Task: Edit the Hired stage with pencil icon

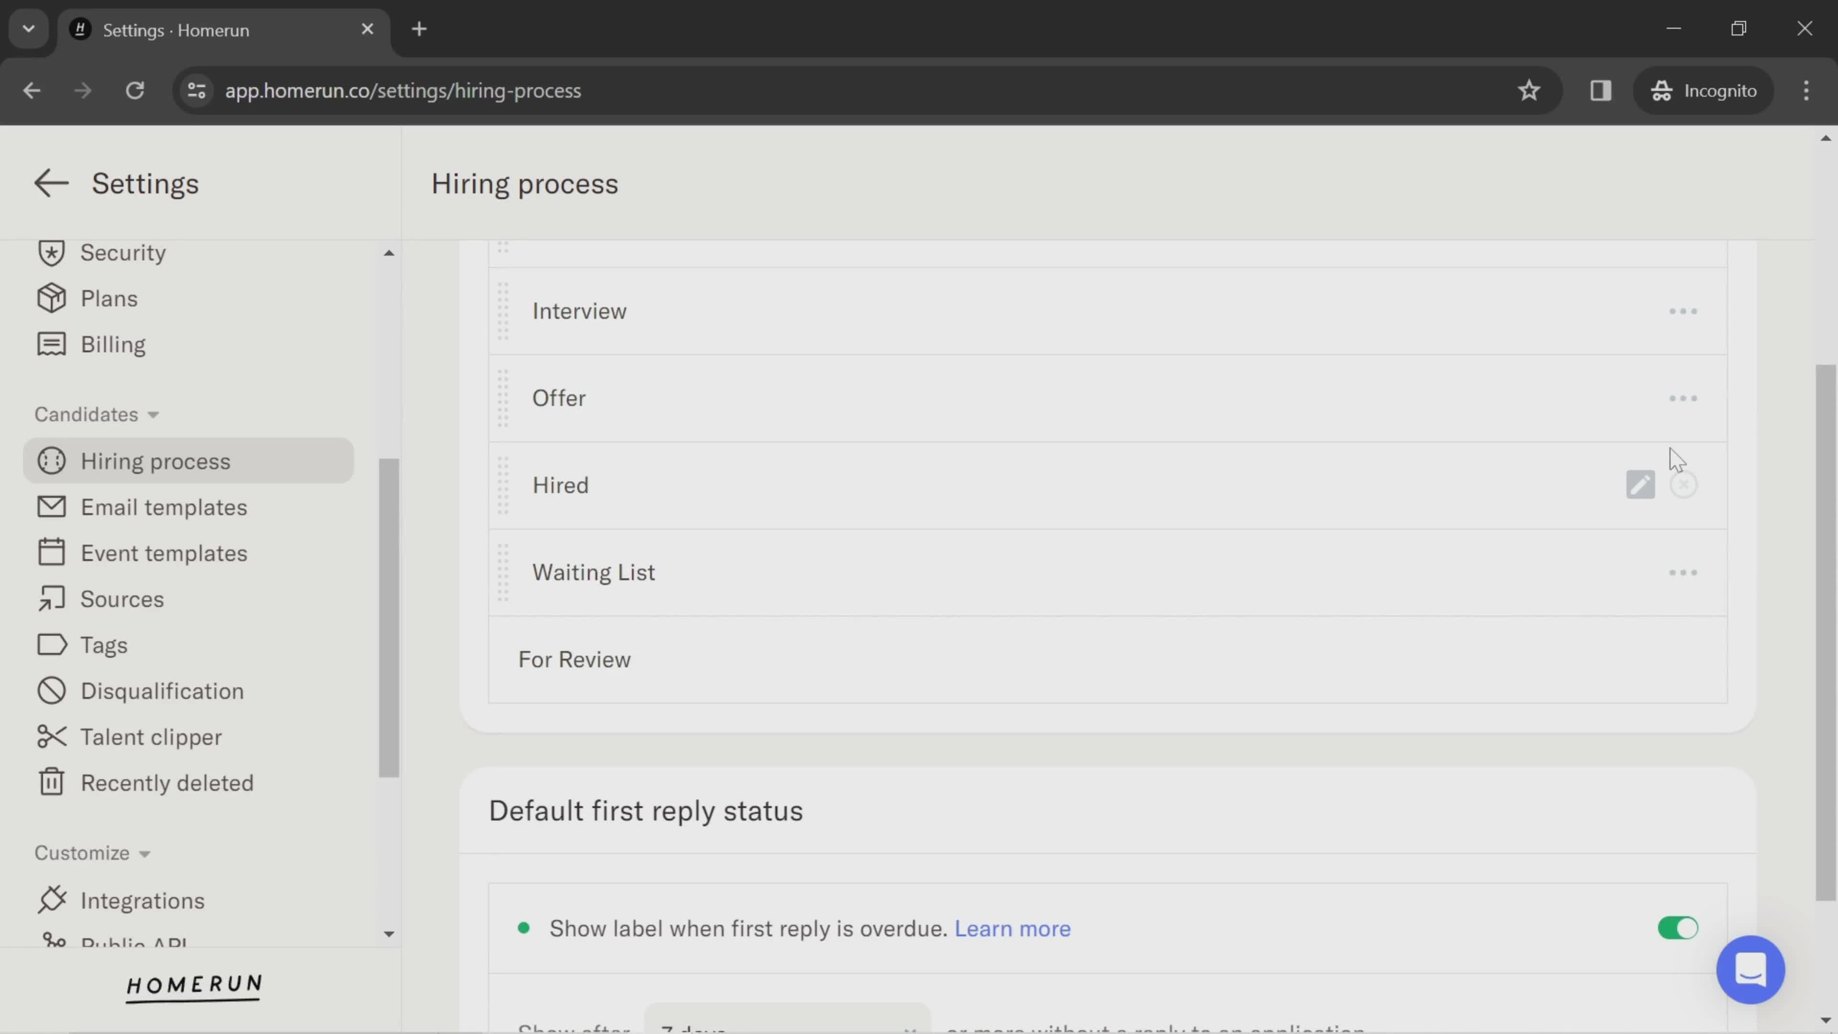Action: [x=1640, y=485]
